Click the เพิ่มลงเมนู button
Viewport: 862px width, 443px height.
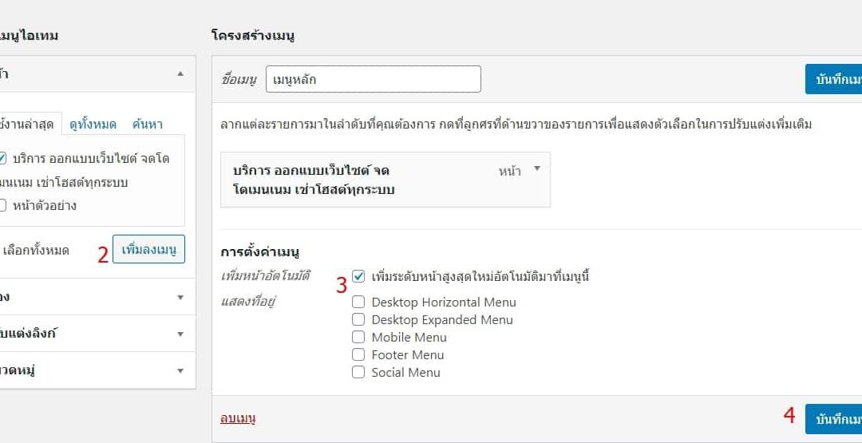click(x=149, y=249)
